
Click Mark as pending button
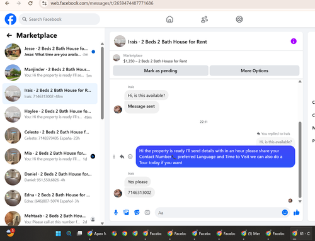point(161,70)
